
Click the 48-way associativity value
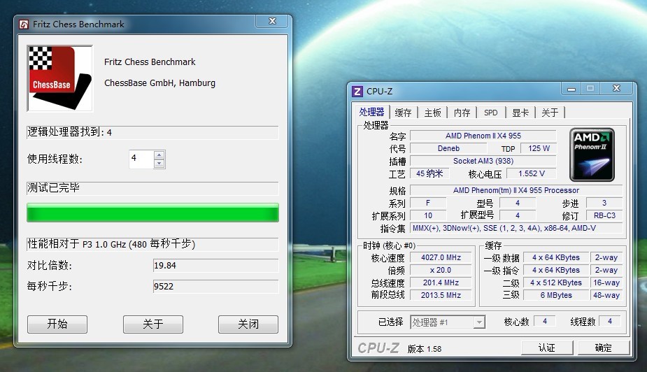point(606,295)
